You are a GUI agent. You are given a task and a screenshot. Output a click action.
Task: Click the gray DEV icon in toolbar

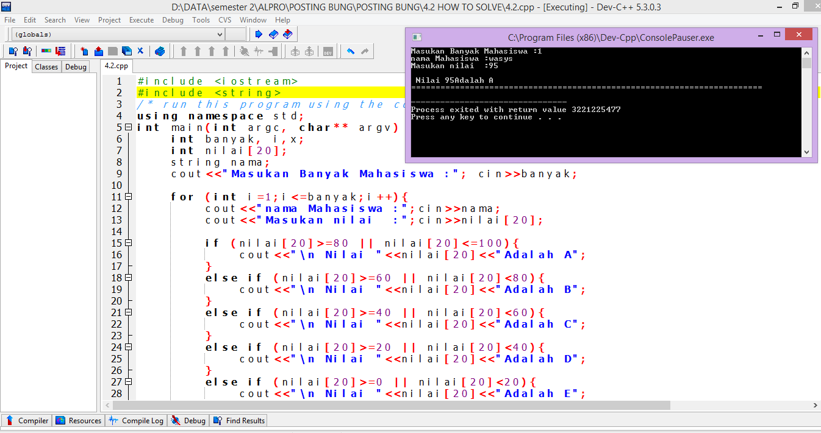(328, 51)
